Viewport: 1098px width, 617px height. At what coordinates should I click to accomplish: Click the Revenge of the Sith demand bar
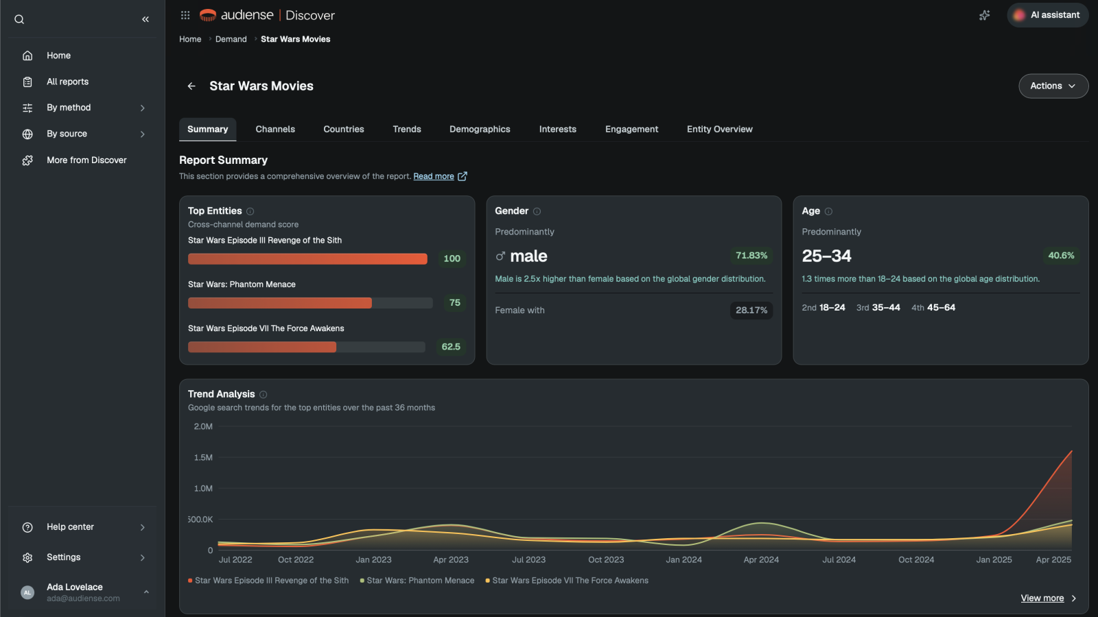pyautogui.click(x=307, y=259)
